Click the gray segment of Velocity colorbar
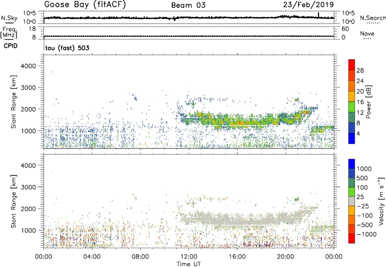 coord(352,201)
